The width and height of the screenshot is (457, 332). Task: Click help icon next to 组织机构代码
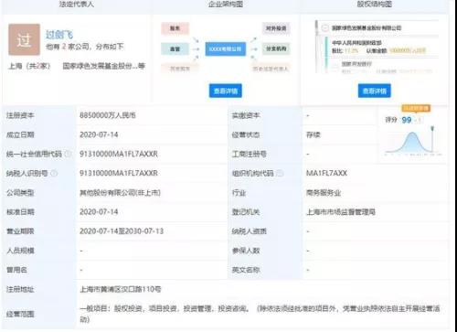280,173
